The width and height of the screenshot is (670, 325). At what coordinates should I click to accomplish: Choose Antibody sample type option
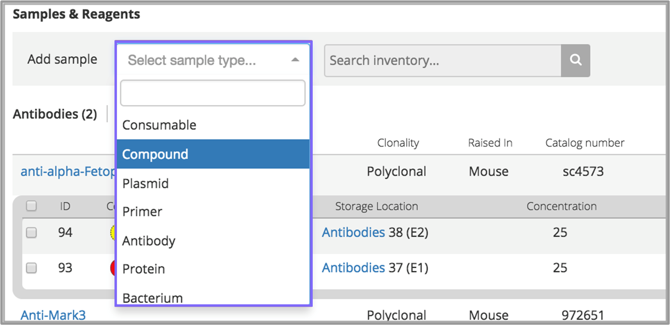(x=149, y=241)
